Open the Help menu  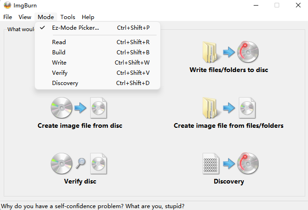click(88, 17)
